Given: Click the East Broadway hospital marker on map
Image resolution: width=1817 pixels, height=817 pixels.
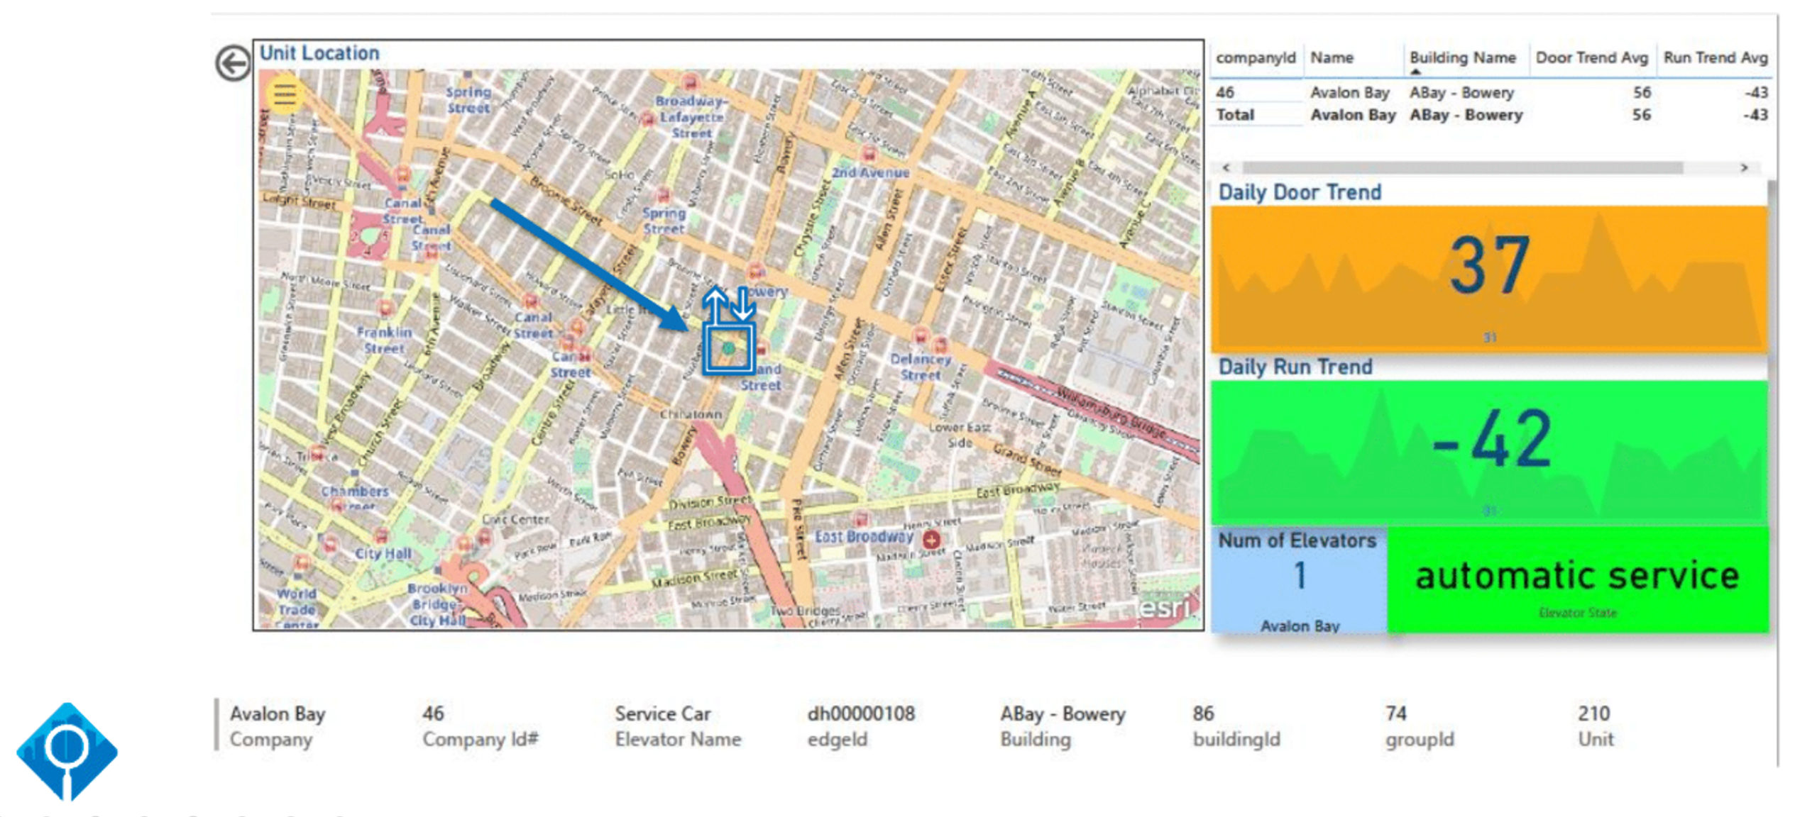Looking at the screenshot, I should click(931, 540).
